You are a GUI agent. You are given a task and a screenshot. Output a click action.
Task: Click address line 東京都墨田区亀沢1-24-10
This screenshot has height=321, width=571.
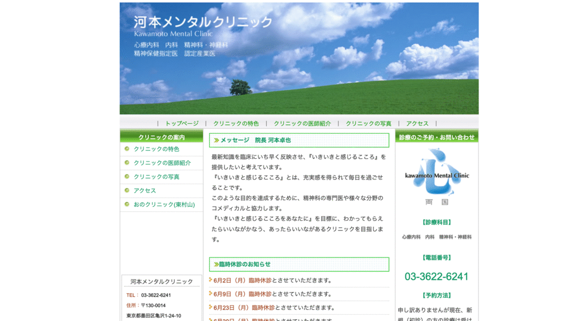coord(154,315)
